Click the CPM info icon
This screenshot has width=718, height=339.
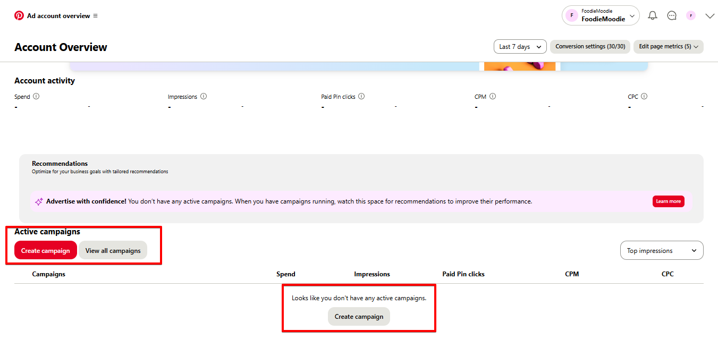pos(493,97)
